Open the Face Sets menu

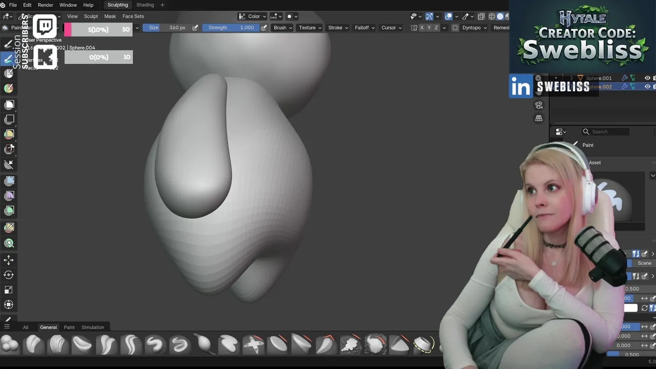[x=133, y=16]
